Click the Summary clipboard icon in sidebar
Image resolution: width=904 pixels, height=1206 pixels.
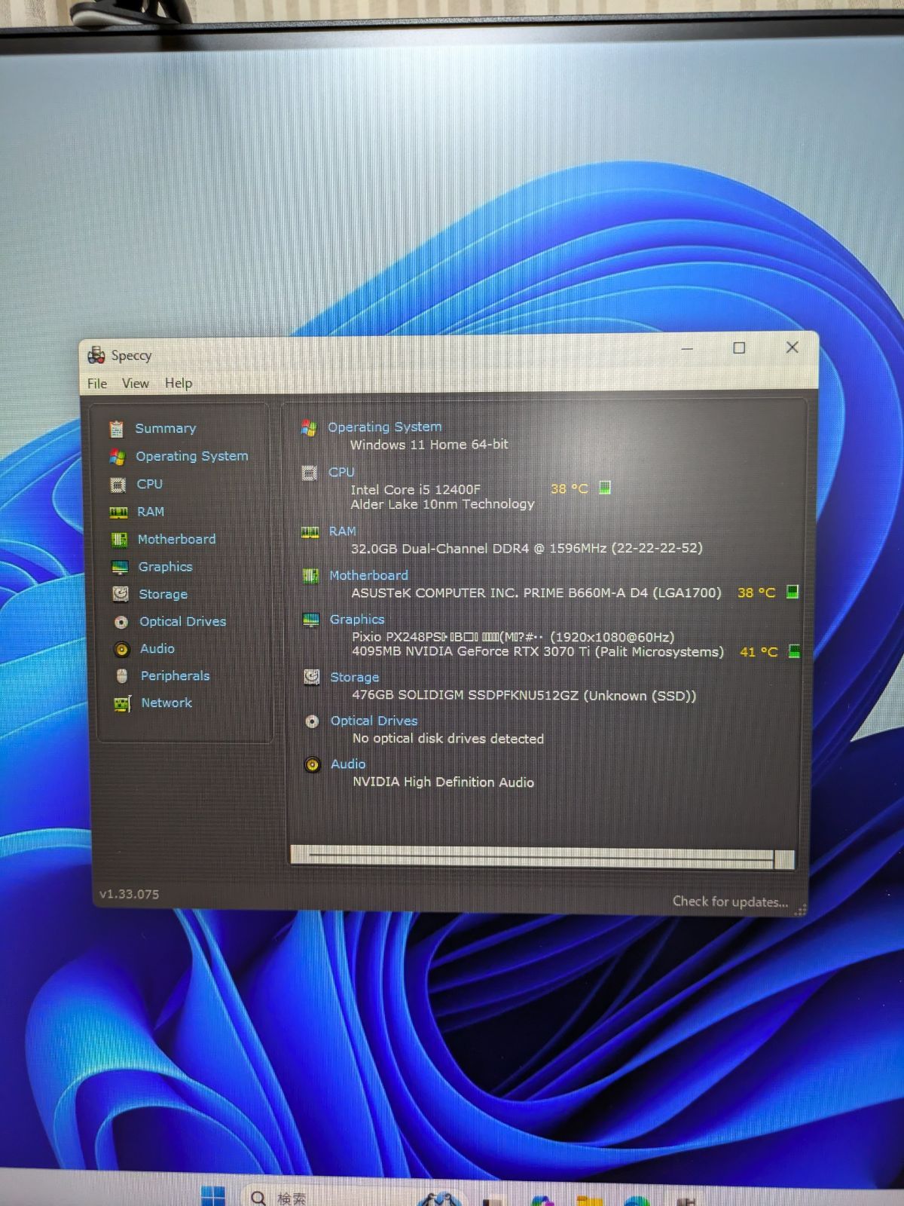(116, 429)
